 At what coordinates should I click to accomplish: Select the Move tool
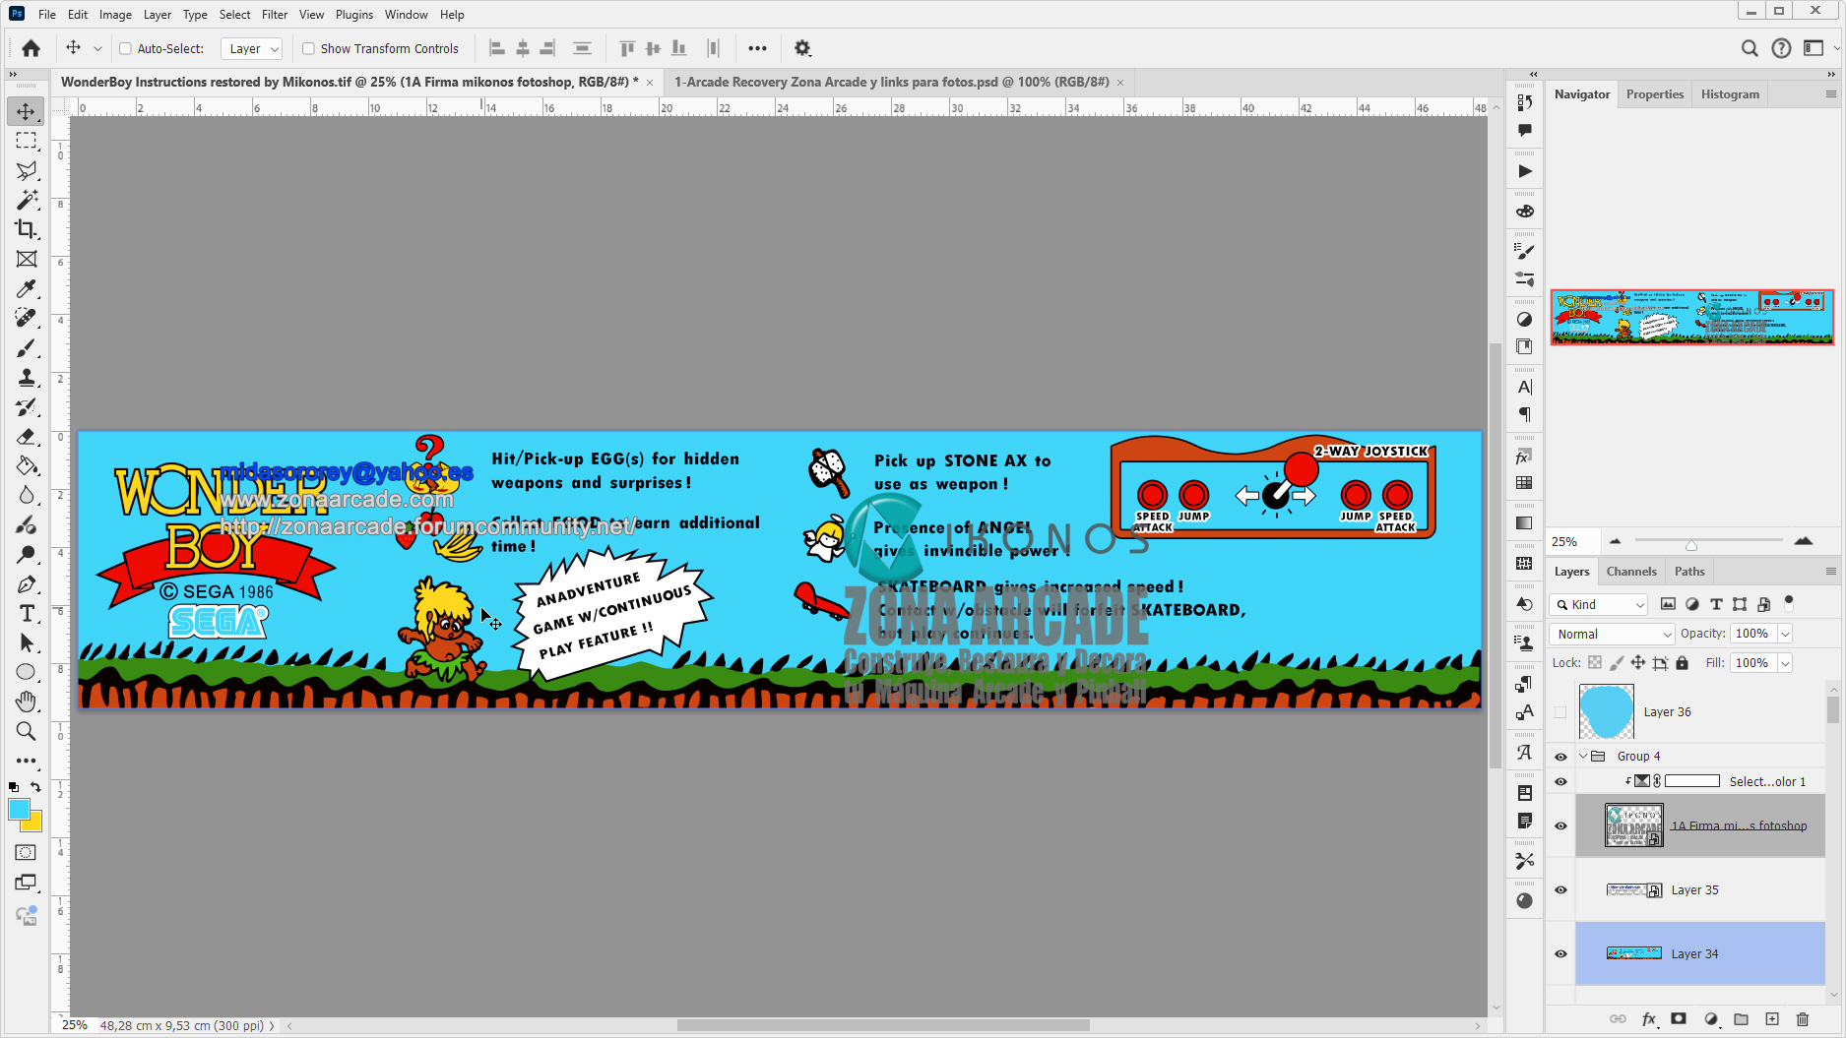[27, 111]
